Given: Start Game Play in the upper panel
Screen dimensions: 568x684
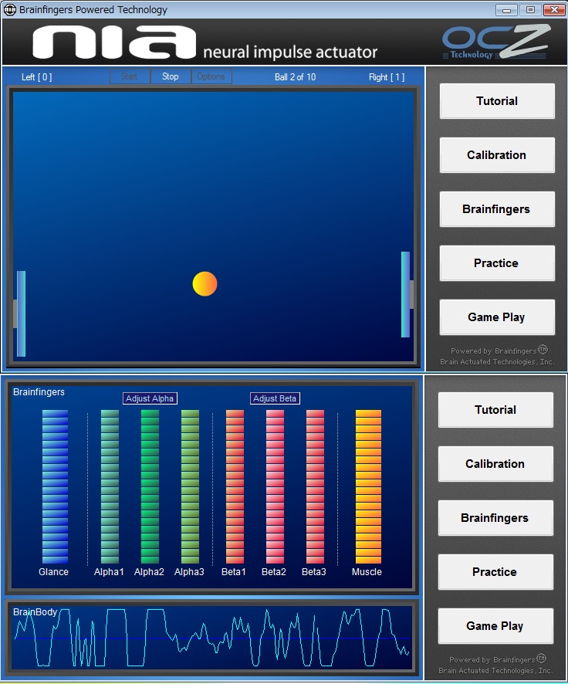Looking at the screenshot, I should [x=497, y=317].
